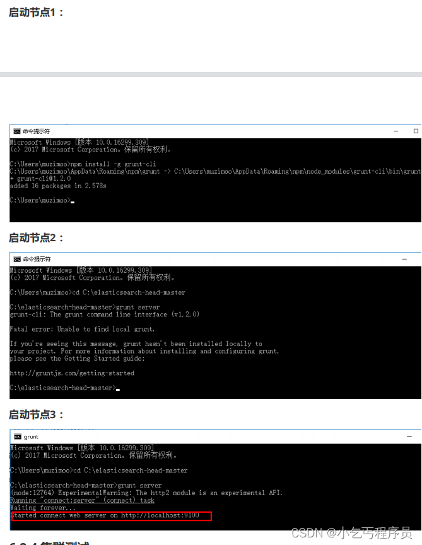This screenshot has width=422, height=545.
Task: Minimize the second 命令提示符 window
Action: click(x=404, y=259)
